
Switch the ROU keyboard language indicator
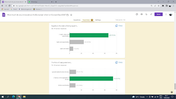coord(161,97)
